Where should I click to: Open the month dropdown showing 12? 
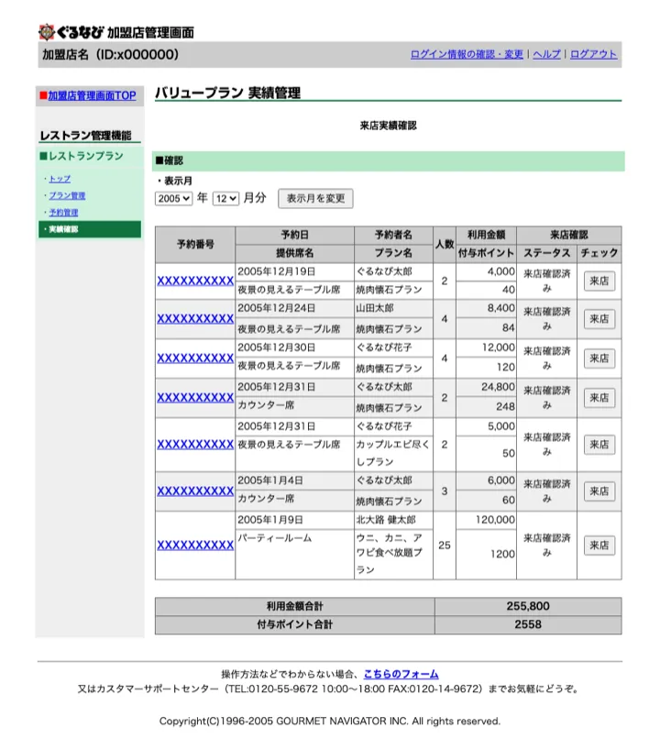(225, 198)
